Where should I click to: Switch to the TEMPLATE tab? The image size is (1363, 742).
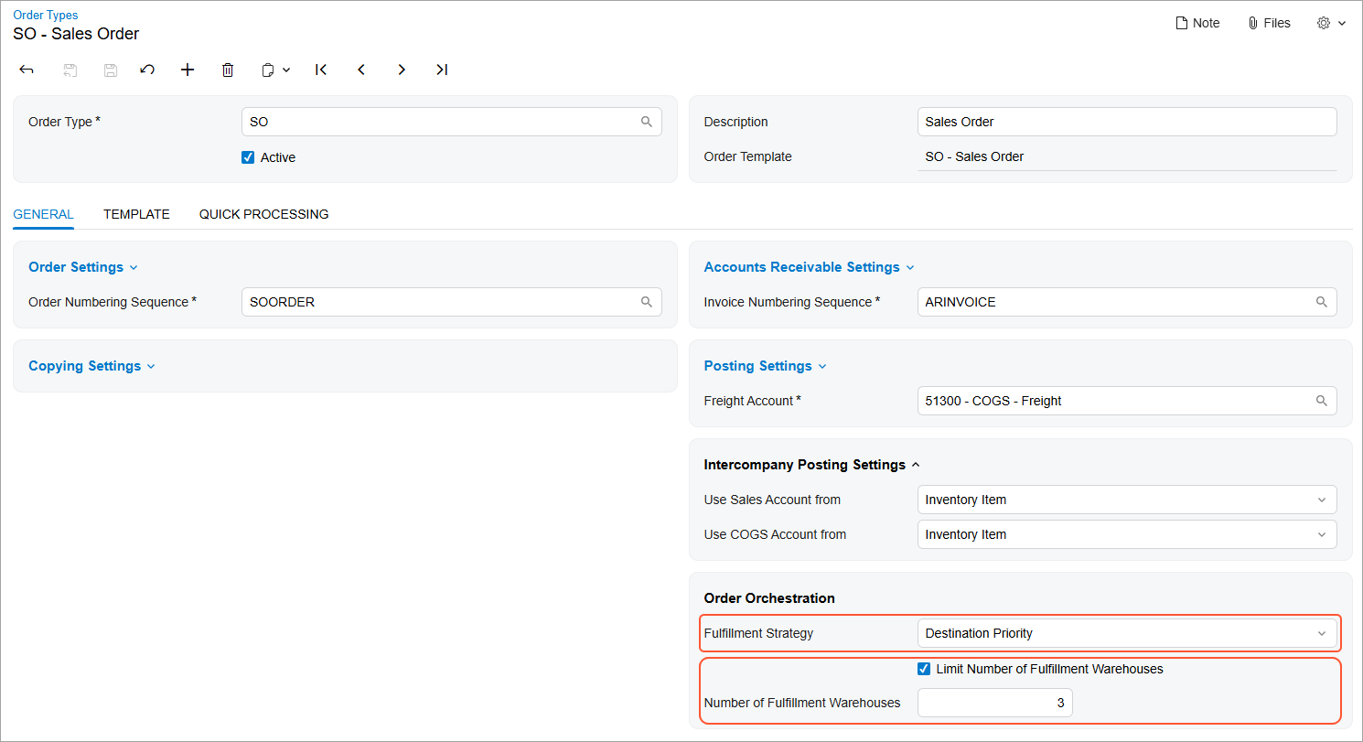pyautogui.click(x=136, y=214)
